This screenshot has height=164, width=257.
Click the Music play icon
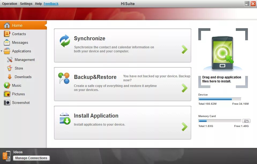coord(7,85)
